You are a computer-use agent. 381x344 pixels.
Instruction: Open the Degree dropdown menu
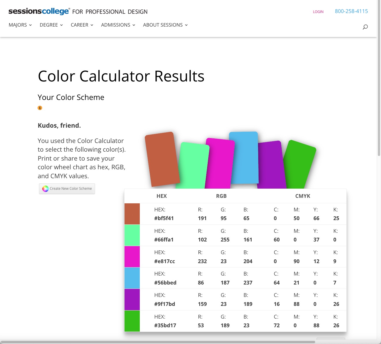click(x=51, y=25)
